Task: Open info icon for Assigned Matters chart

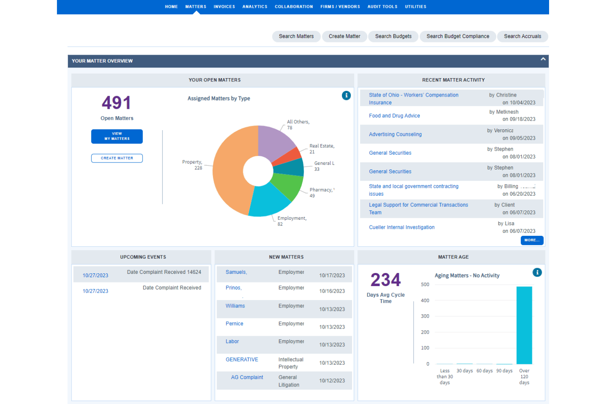Action: (346, 95)
